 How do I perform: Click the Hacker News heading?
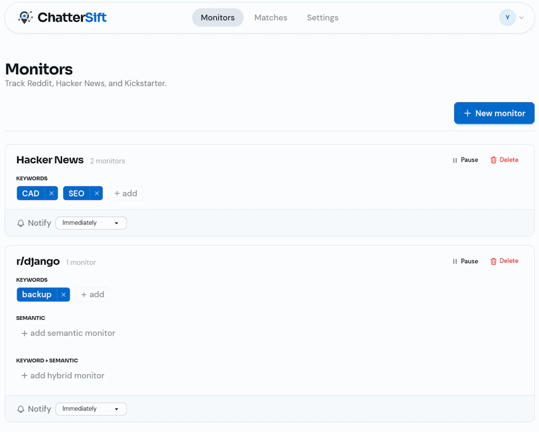50,160
